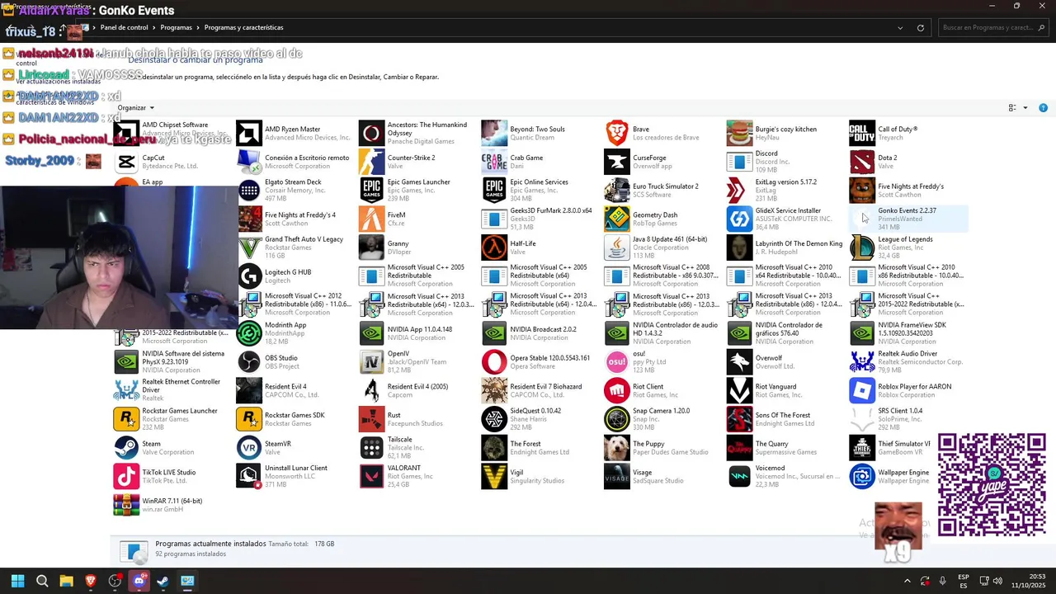The image size is (1056, 594).
Task: Click the League of Legends icon
Action: pyautogui.click(x=862, y=247)
